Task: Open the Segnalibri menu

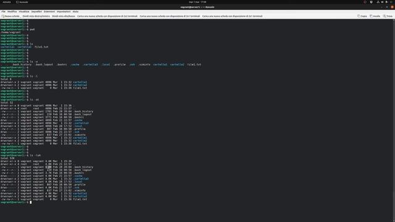Action: (36, 12)
